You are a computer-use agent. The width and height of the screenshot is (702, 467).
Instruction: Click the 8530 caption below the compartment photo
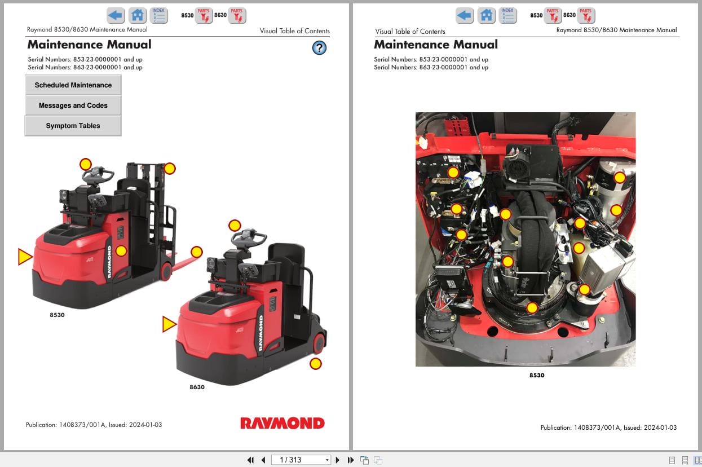(x=537, y=375)
